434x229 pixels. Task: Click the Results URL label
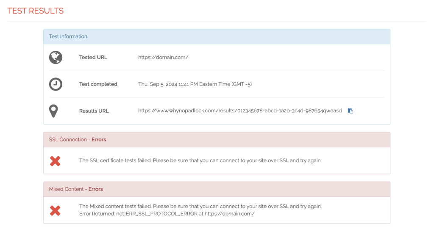[94, 111]
